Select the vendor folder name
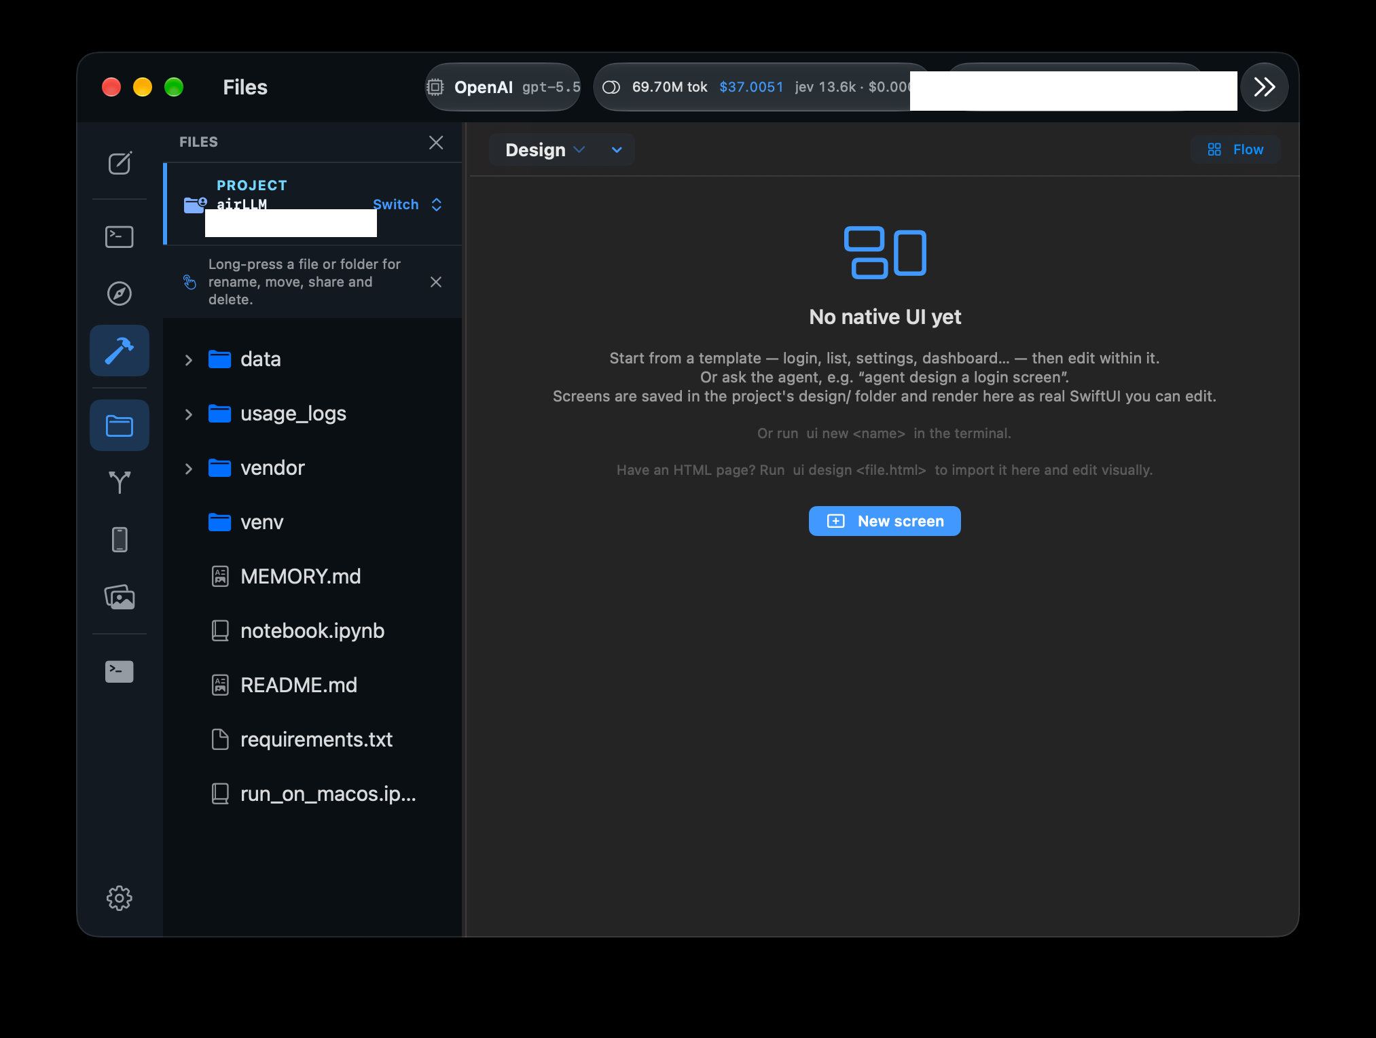 coord(272,467)
